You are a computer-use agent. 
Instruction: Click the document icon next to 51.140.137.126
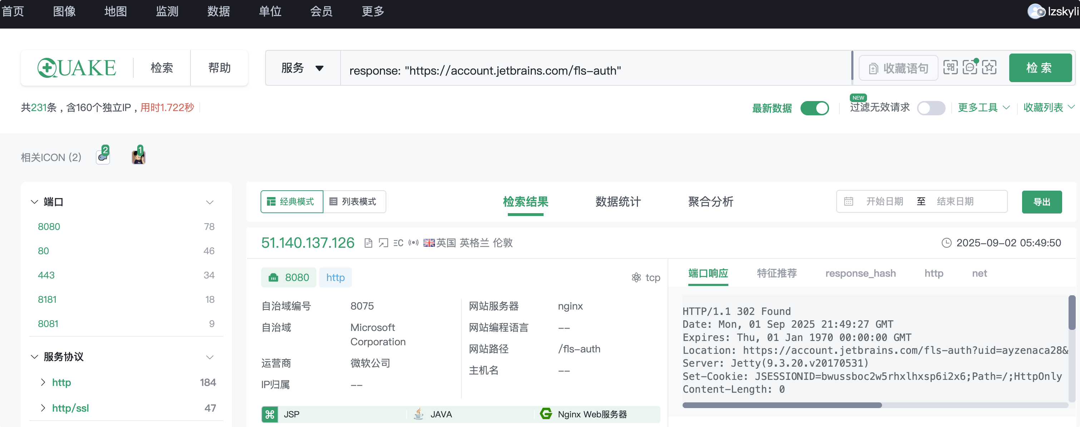pyautogui.click(x=368, y=243)
